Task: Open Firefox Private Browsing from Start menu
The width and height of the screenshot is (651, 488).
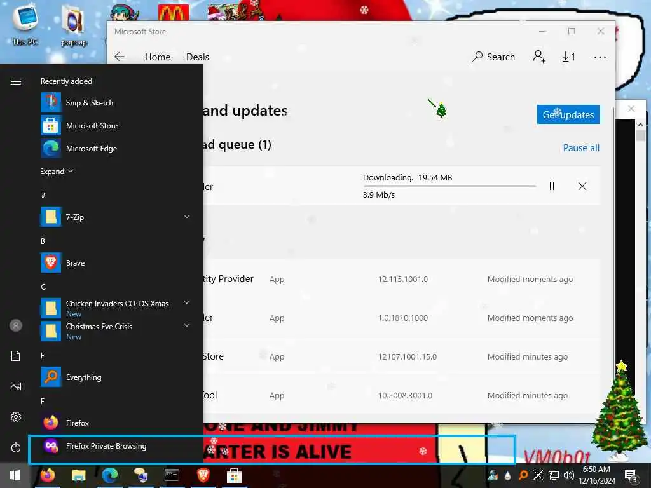Action: tap(116, 446)
